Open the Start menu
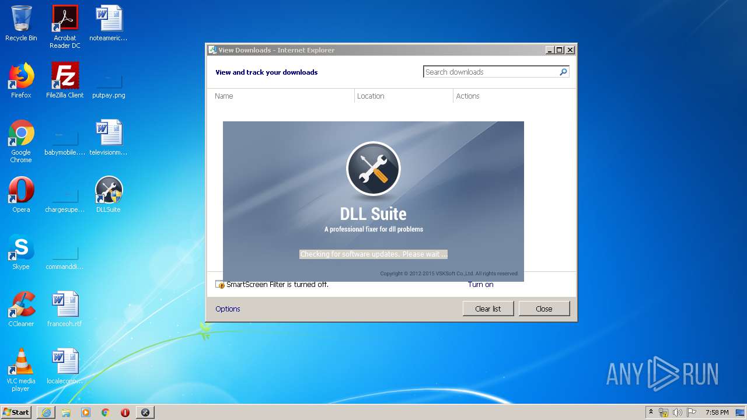The image size is (747, 420). click(16, 412)
